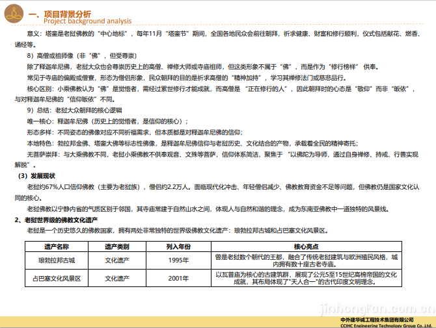The width and height of the screenshot is (436, 328).
Task: Click the subtitle Project background analysis
Action: 88,21
